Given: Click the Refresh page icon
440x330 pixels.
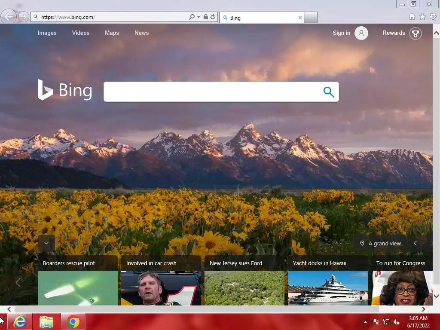Looking at the screenshot, I should coord(213,17).
